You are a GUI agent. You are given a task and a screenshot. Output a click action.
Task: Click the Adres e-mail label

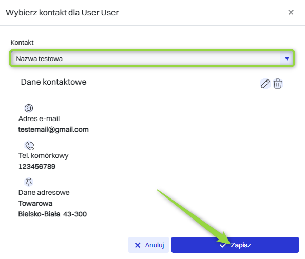(x=39, y=118)
